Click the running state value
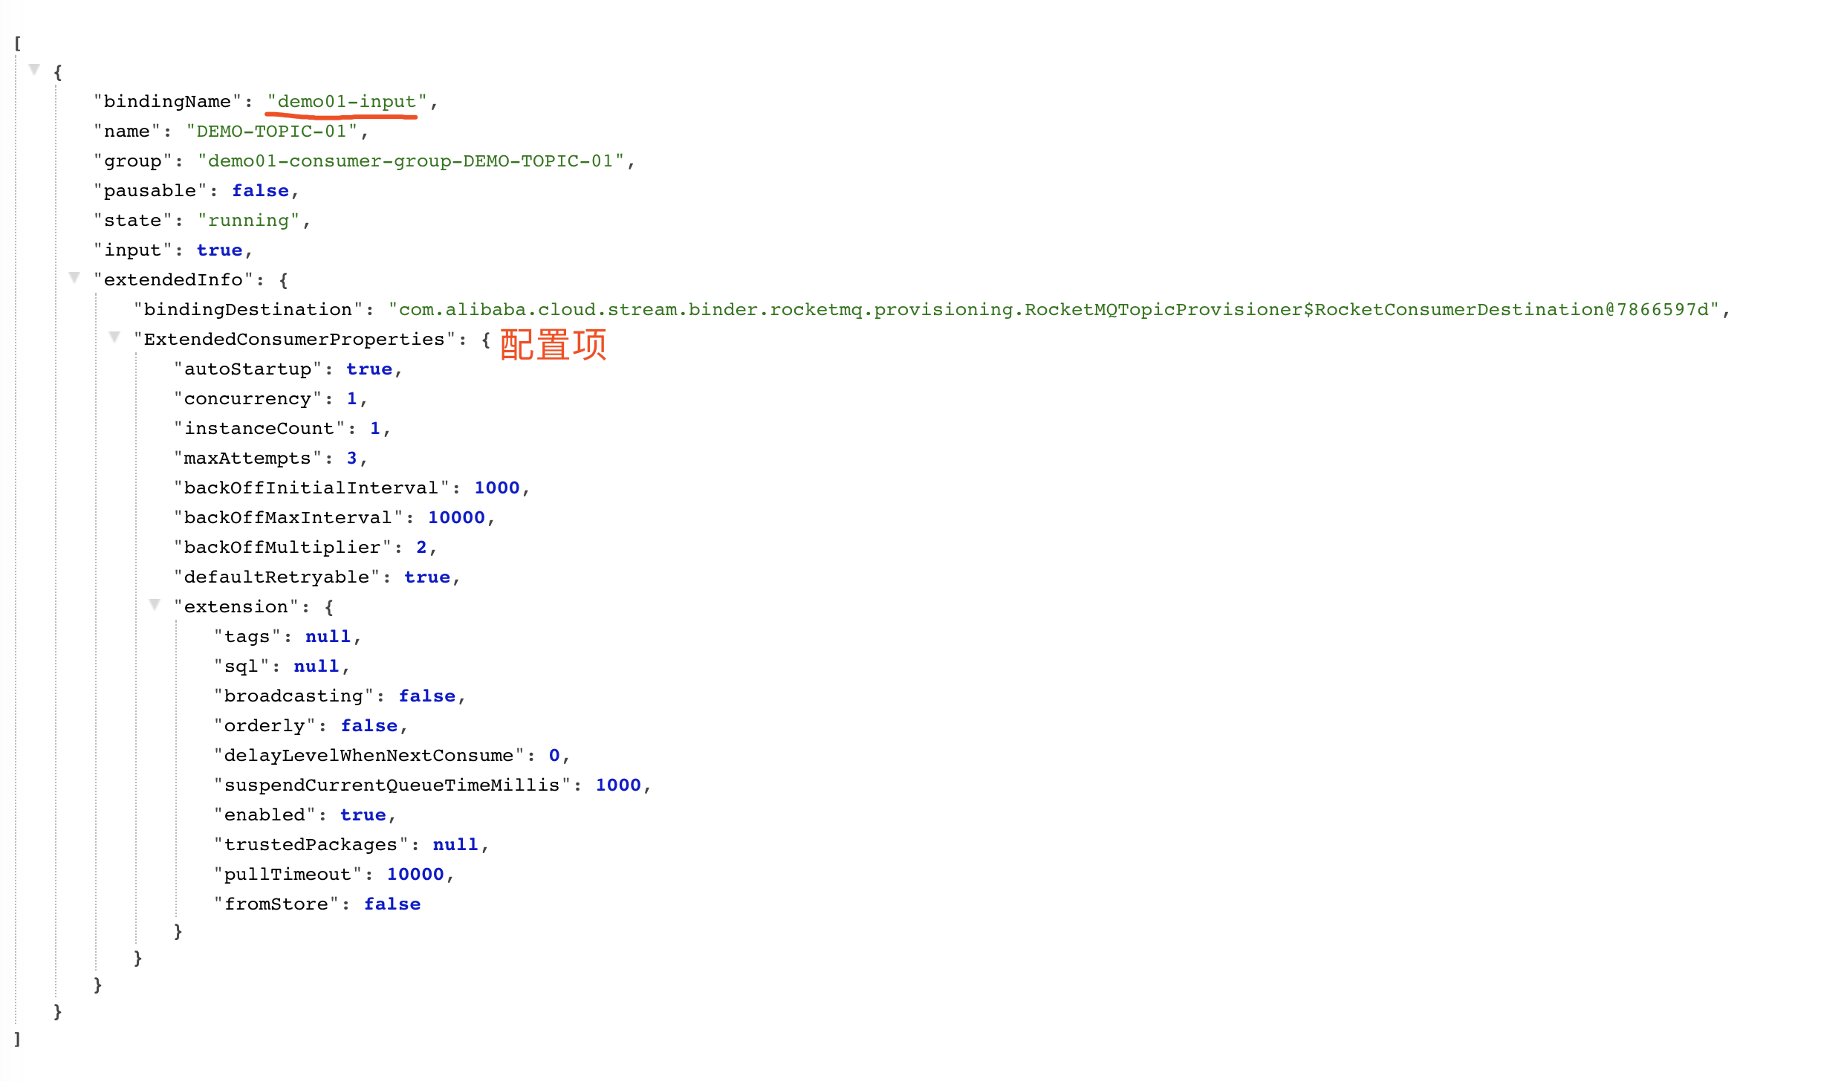The width and height of the screenshot is (1847, 1082). [248, 221]
